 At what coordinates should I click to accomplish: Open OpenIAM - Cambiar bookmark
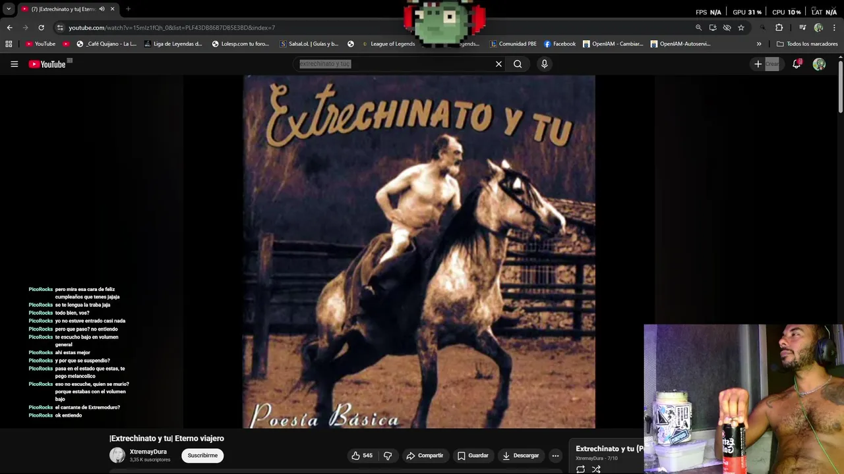[x=613, y=44]
